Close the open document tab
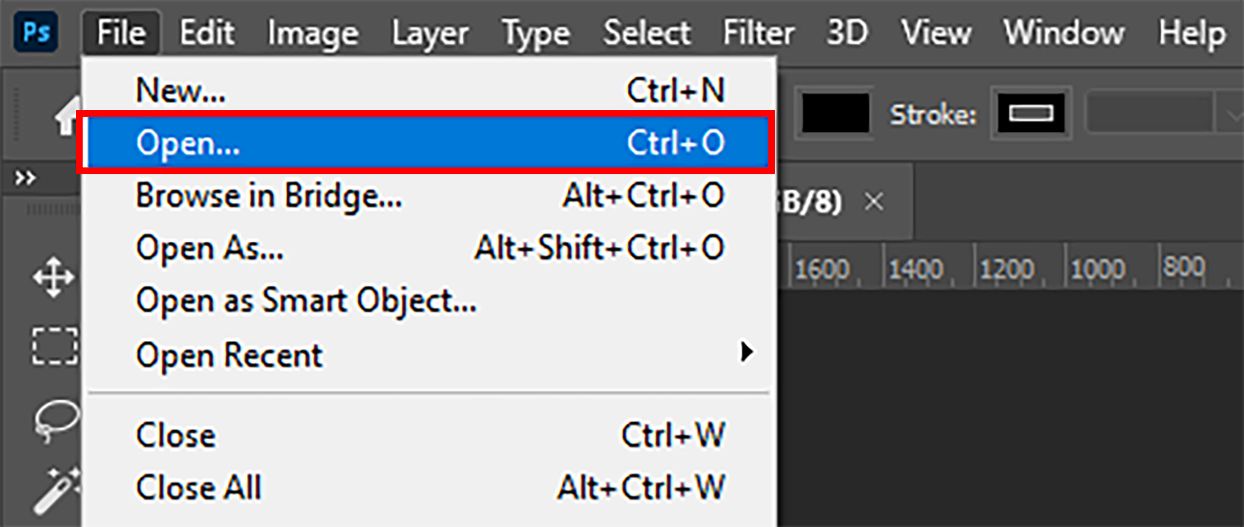1244x527 pixels. pyautogui.click(x=874, y=202)
